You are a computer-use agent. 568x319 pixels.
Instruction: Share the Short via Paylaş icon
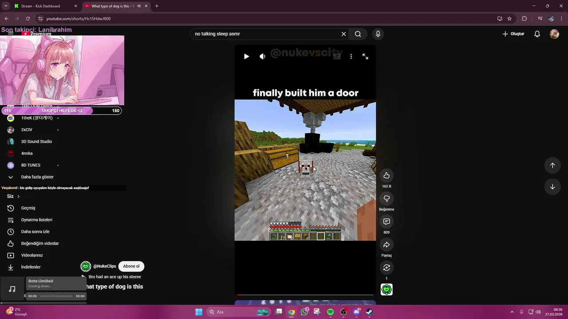pos(387,245)
